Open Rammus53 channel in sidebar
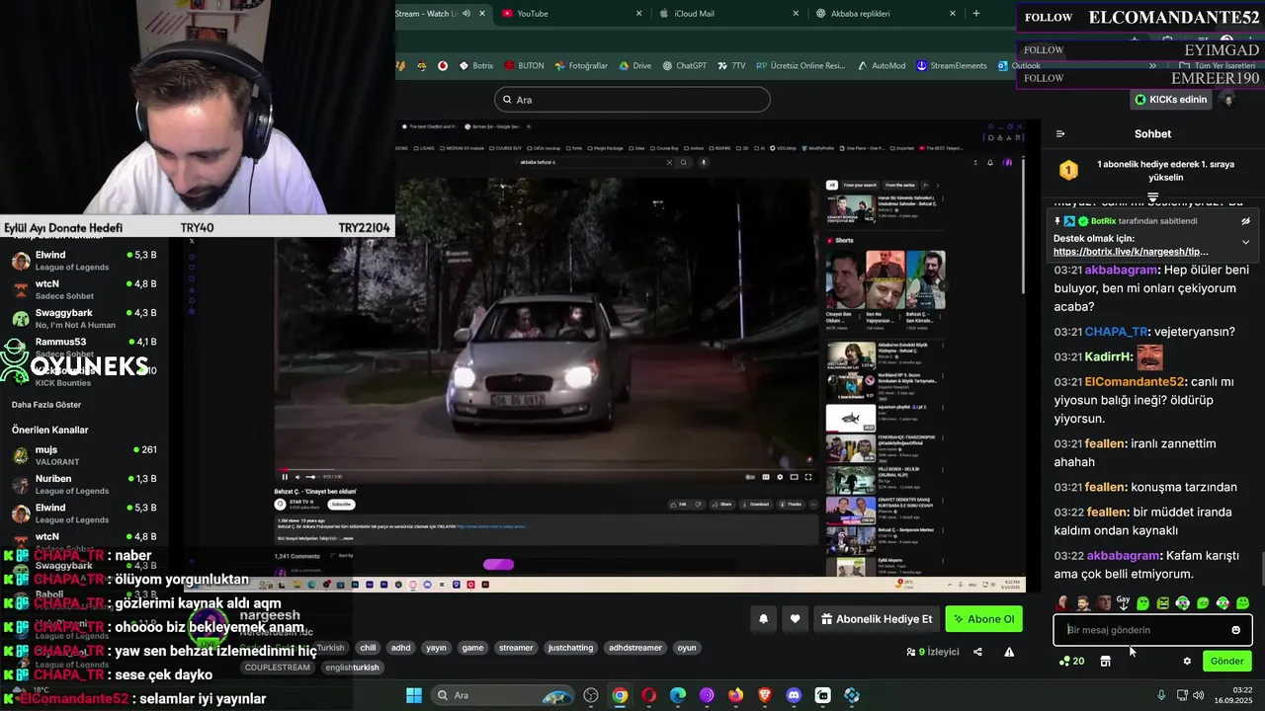The height and width of the screenshot is (711, 1265). pos(84,347)
